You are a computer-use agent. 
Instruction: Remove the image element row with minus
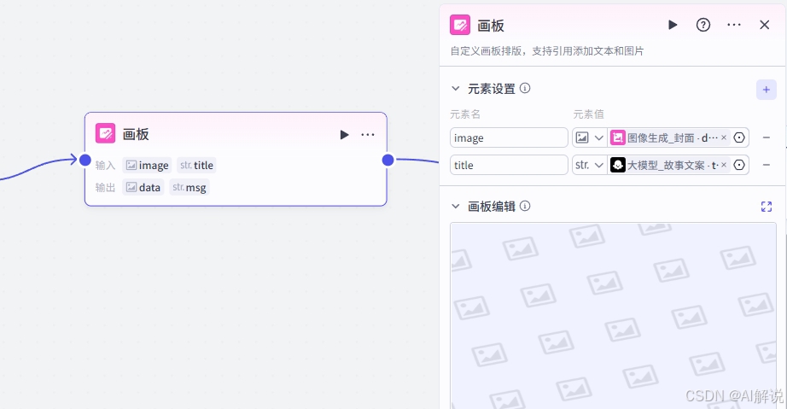(767, 137)
